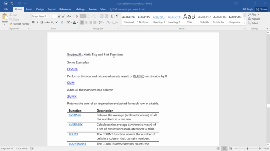
Task: Open the AVERAGEX link in the table
Action: point(76,125)
